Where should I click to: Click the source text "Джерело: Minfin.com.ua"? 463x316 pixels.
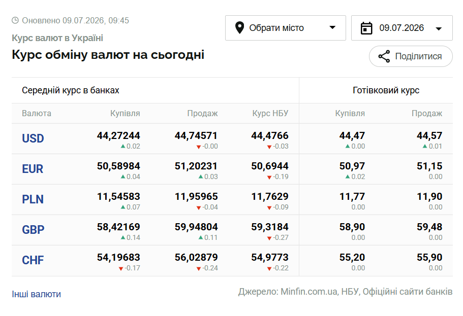tap(288, 292)
